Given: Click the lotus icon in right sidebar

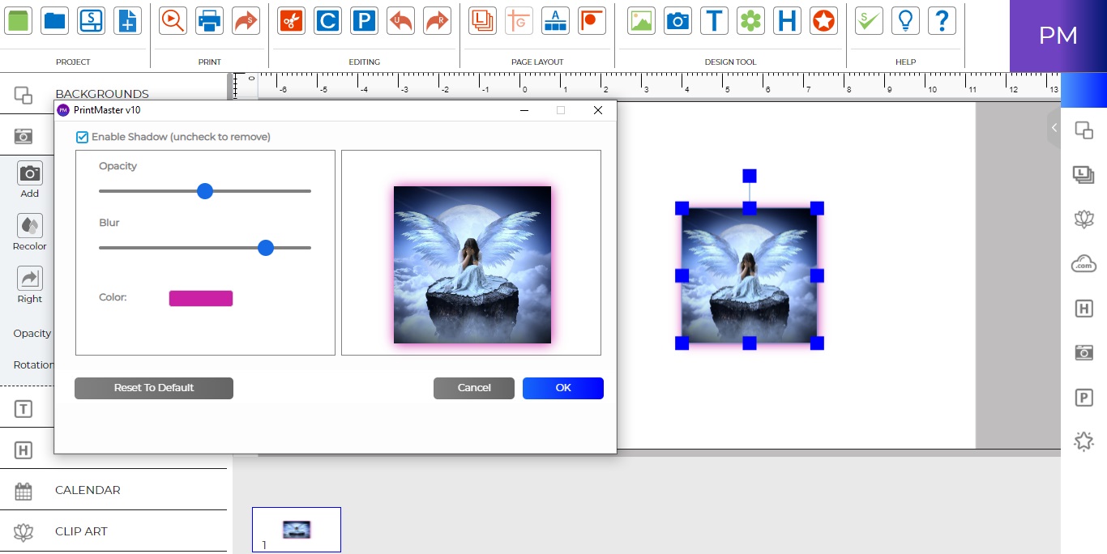Looking at the screenshot, I should (1083, 218).
